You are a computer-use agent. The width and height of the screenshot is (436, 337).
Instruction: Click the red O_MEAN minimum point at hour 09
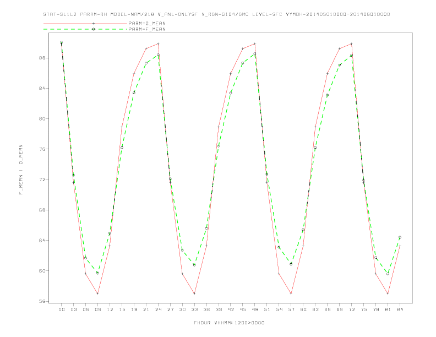[x=97, y=293]
